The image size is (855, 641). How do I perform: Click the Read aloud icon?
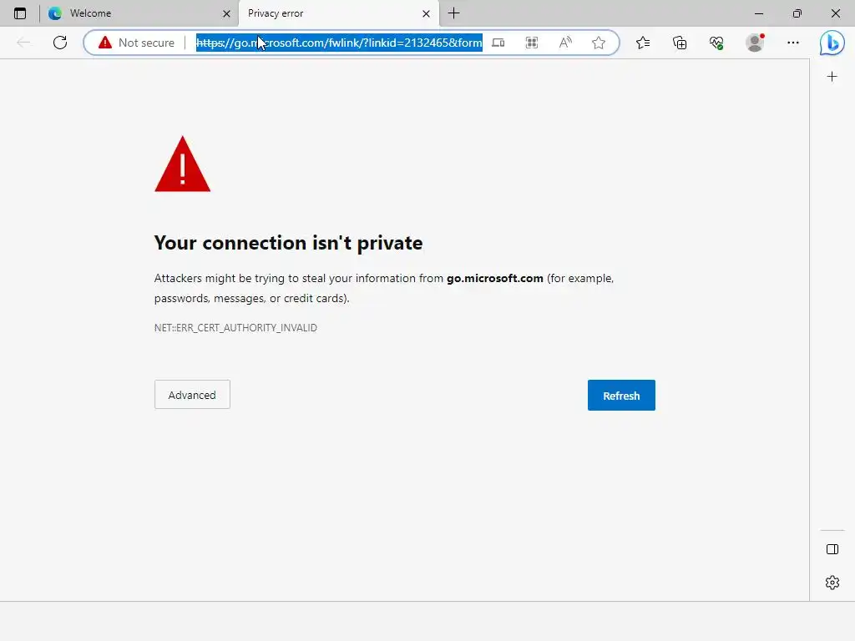tap(565, 43)
